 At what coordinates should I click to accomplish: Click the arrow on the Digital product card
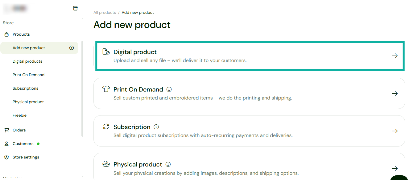click(x=395, y=56)
